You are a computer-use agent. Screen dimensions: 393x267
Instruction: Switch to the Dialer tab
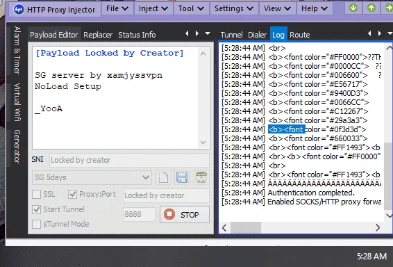click(257, 35)
